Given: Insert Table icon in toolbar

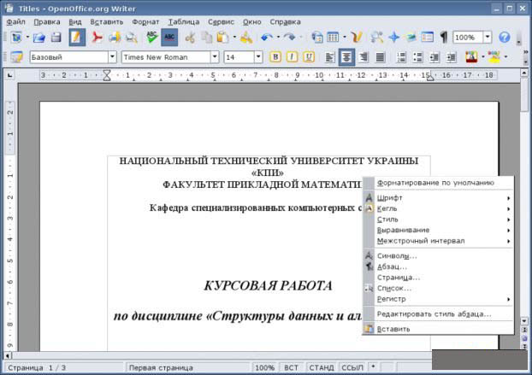Looking at the screenshot, I should point(333,38).
